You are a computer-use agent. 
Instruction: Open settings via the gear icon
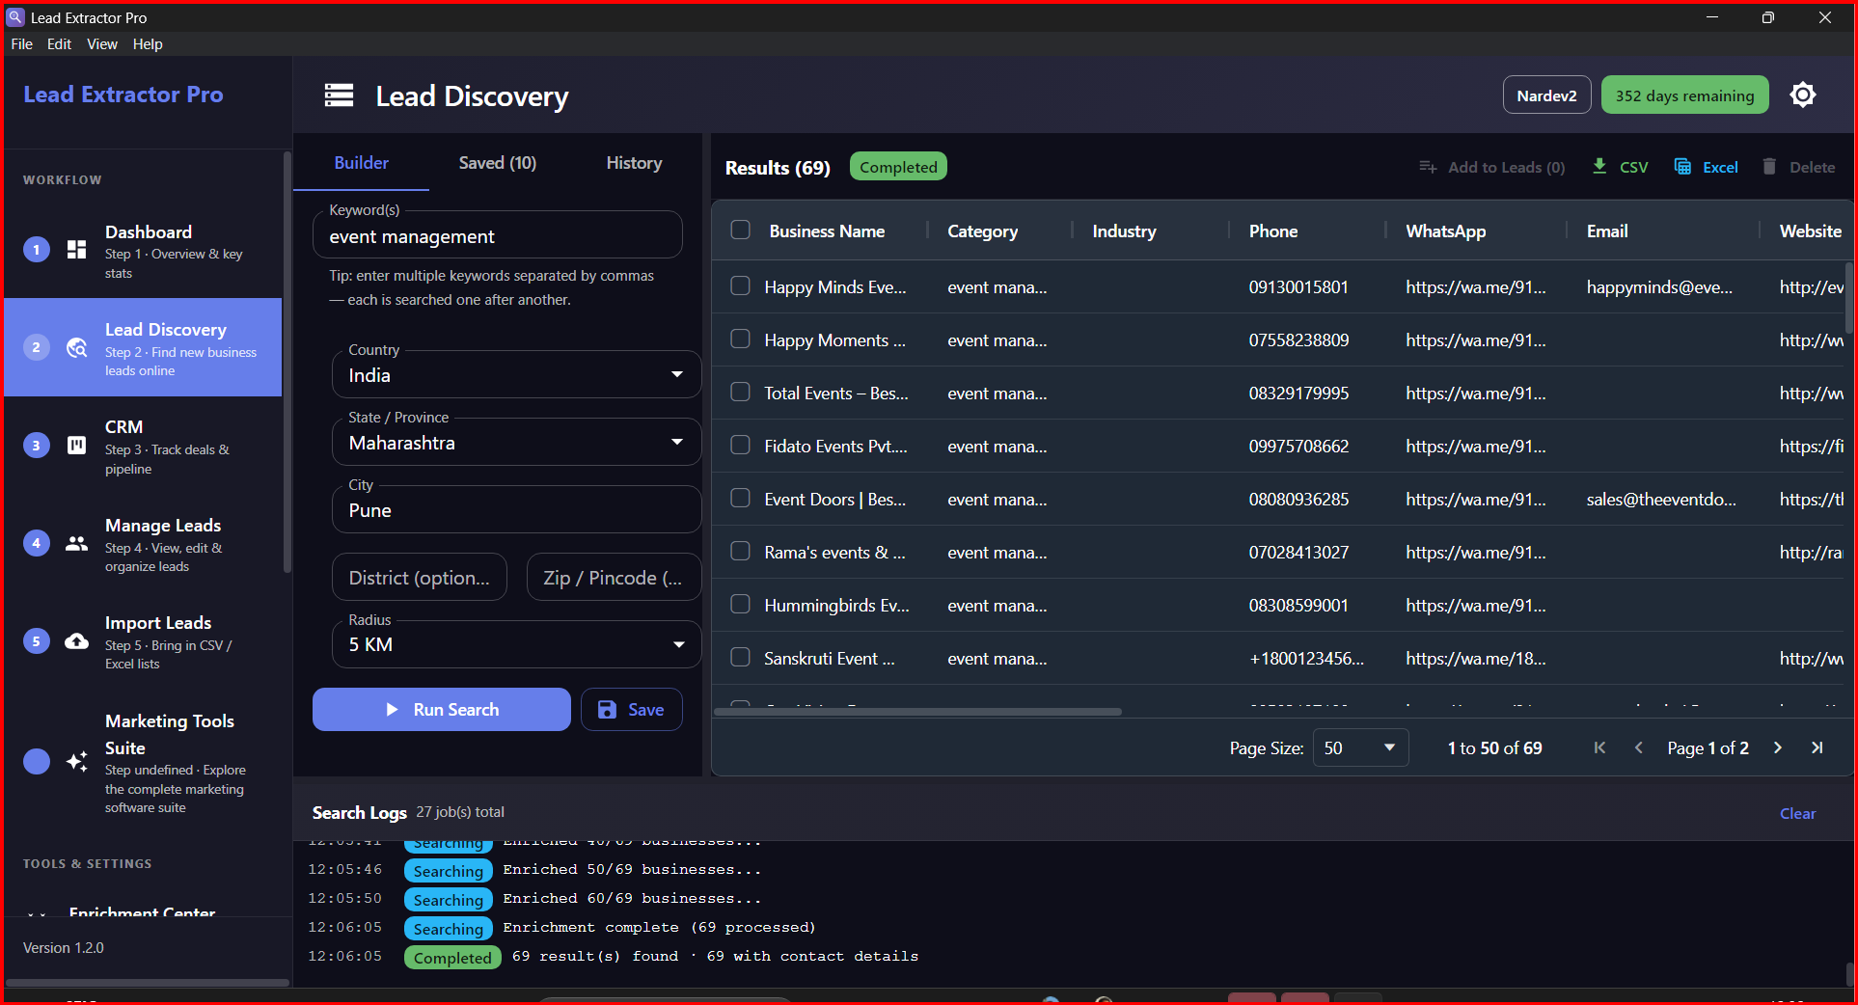(1803, 95)
